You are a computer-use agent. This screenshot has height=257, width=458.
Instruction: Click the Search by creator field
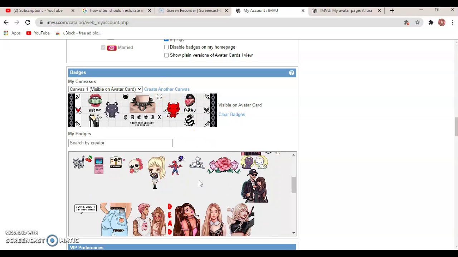pos(120,143)
